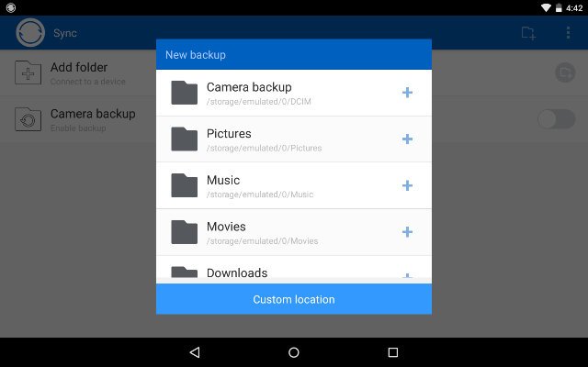Tap the 4:42 clock

[574, 8]
